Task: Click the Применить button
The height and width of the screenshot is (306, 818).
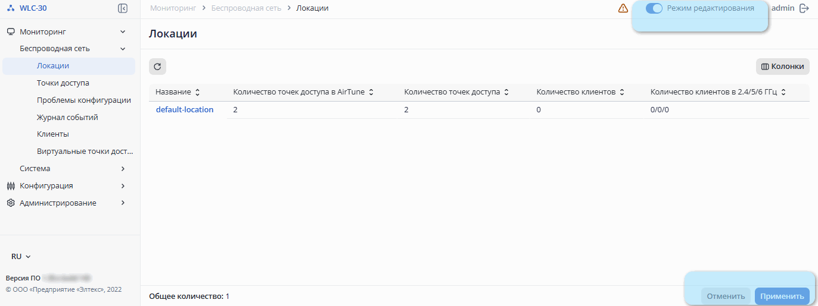Action: [x=782, y=296]
